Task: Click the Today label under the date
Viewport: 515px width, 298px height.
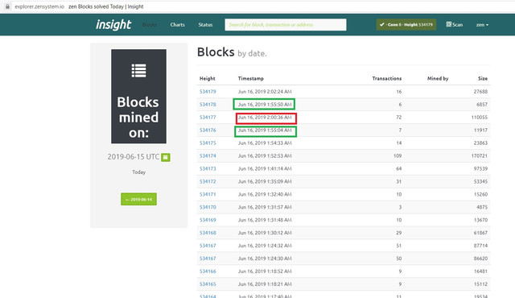Action: pos(138,172)
